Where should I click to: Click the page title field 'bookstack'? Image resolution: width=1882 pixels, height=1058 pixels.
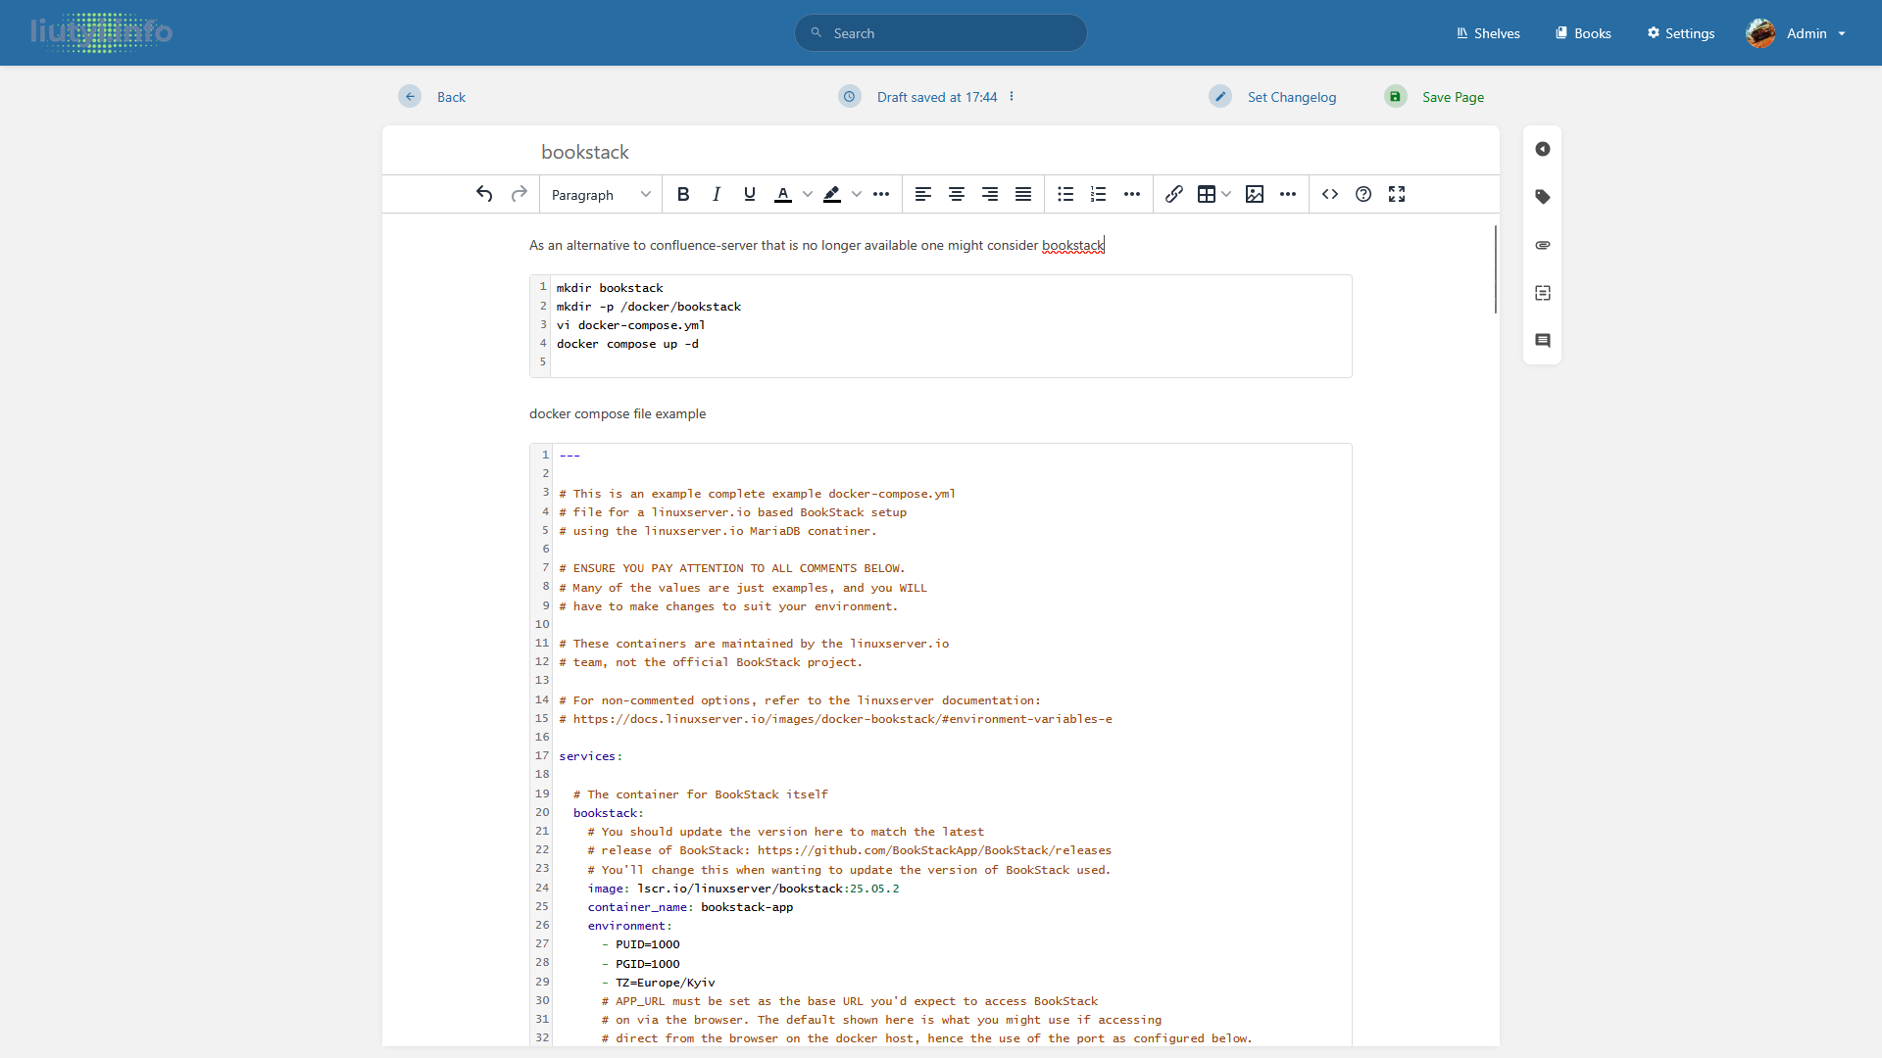coord(585,152)
